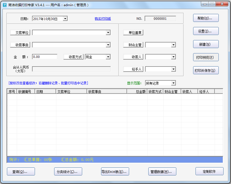
Task: Expand the 收款人 dropdown
Action: [x=174, y=57]
